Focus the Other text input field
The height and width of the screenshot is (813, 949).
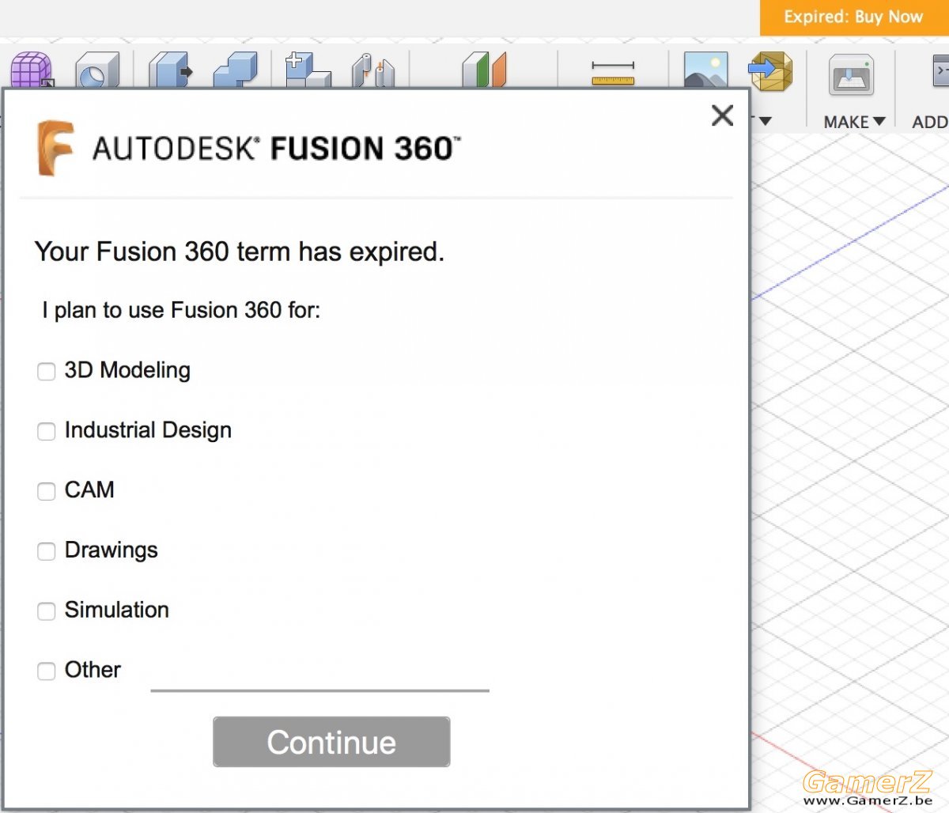pos(319,675)
